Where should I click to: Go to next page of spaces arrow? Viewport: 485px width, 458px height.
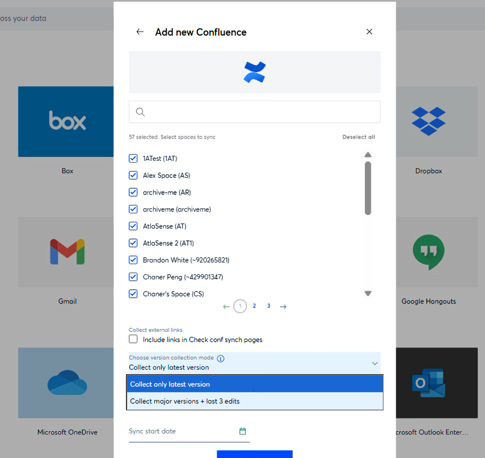coord(283,307)
